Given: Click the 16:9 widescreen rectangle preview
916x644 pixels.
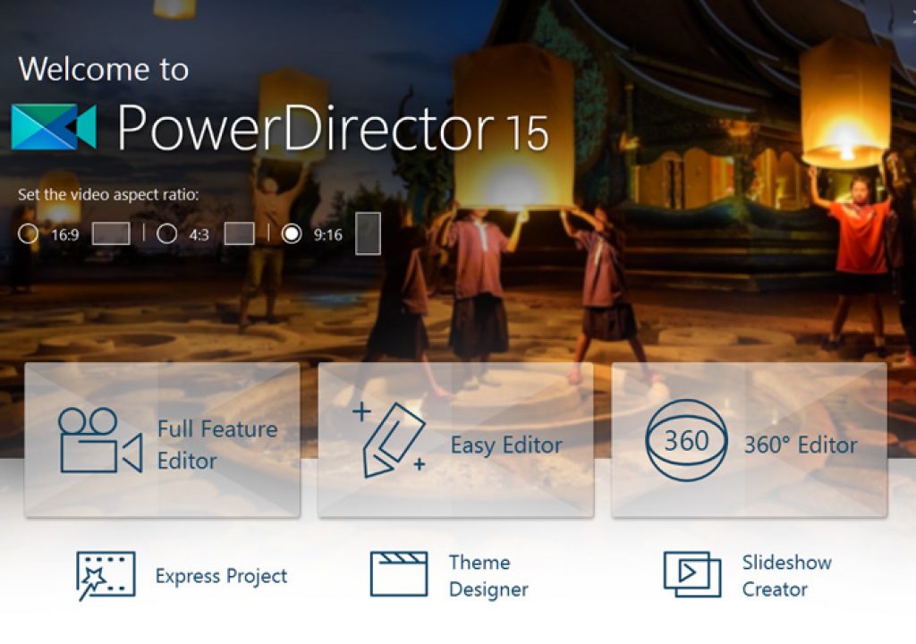Looking at the screenshot, I should tap(111, 234).
